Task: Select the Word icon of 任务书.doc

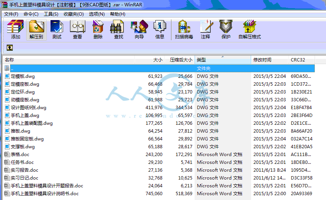Action: point(7,162)
